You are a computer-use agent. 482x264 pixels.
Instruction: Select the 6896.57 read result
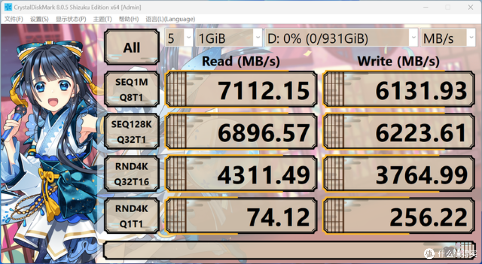(x=241, y=131)
